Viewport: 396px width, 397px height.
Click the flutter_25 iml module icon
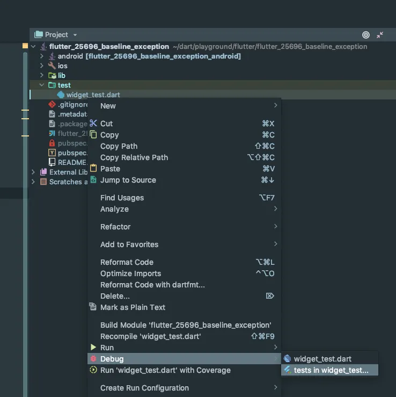(x=52, y=133)
